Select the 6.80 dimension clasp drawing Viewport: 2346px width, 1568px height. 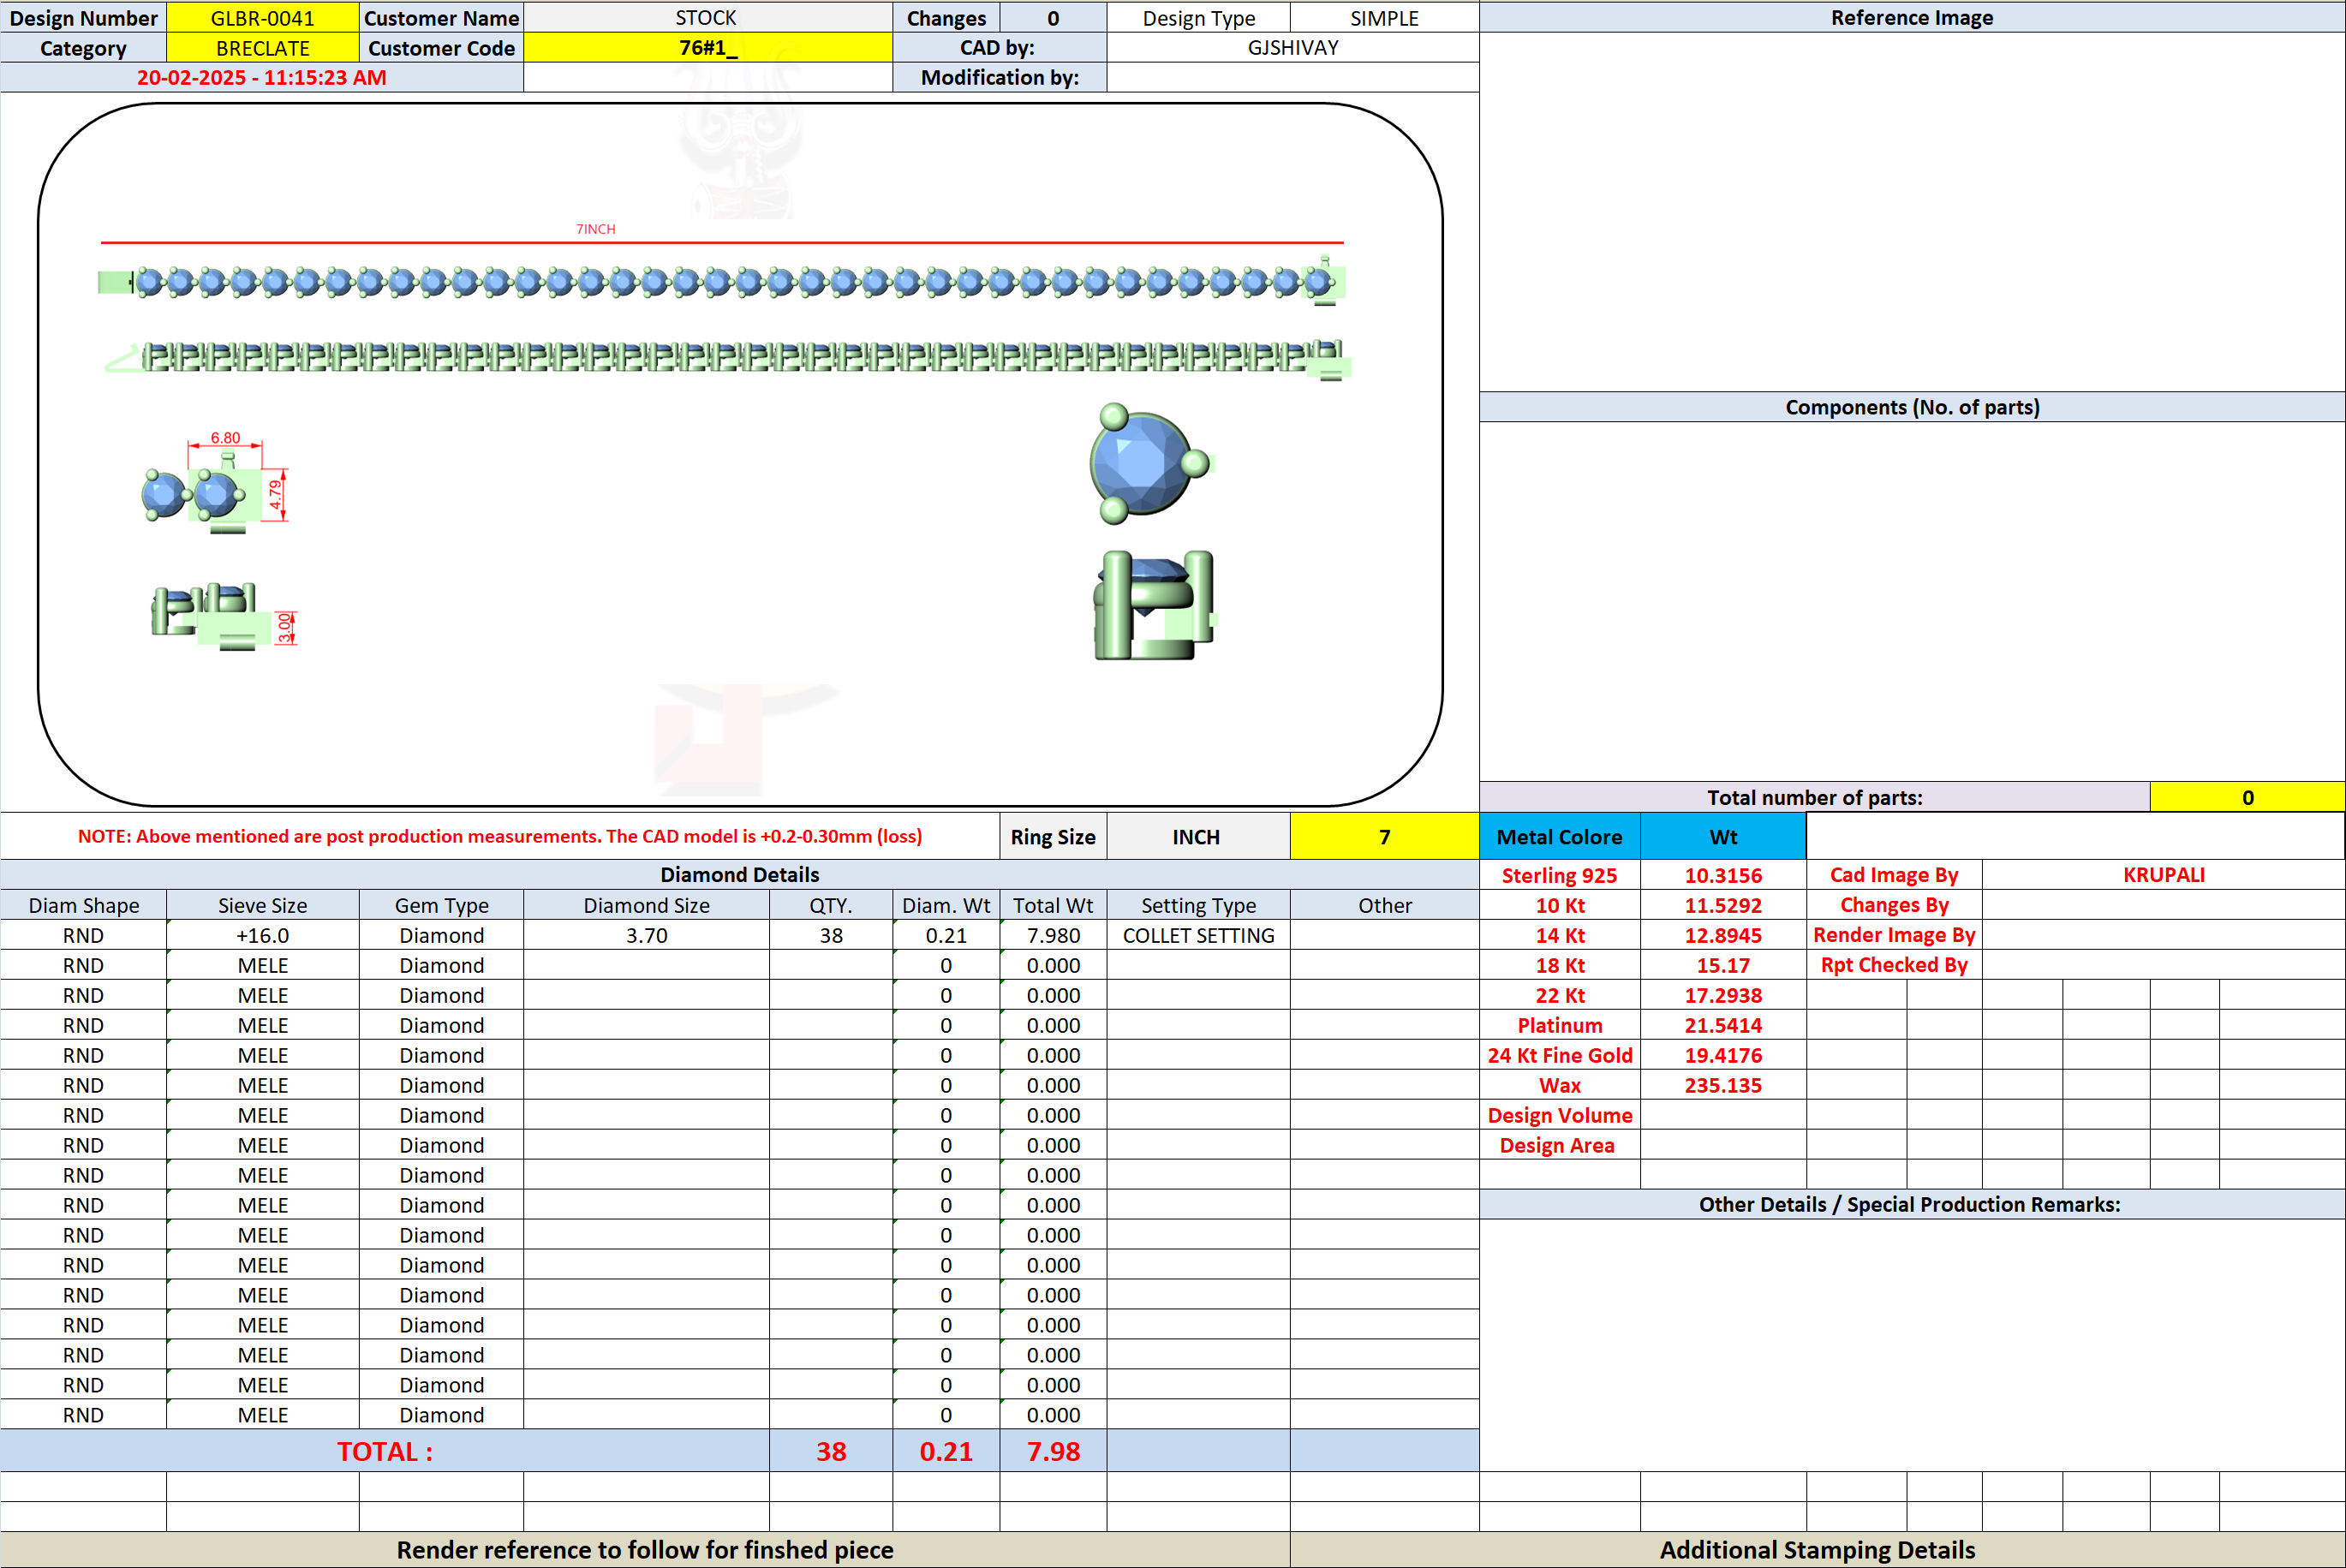[x=215, y=483]
